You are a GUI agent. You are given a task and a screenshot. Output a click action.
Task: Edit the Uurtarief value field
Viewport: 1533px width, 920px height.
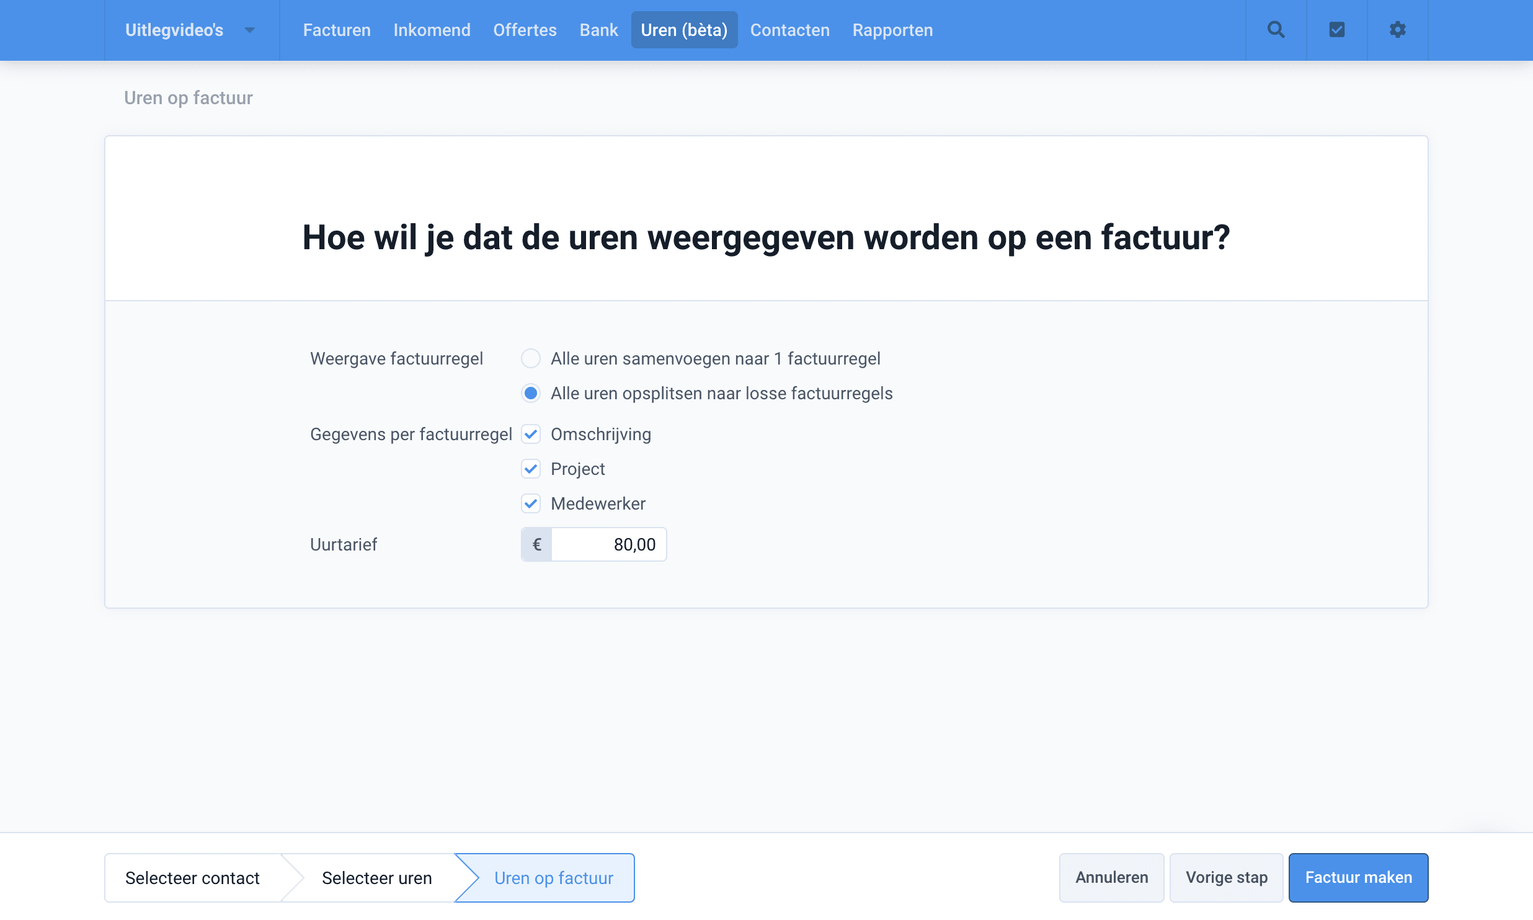[x=609, y=544]
